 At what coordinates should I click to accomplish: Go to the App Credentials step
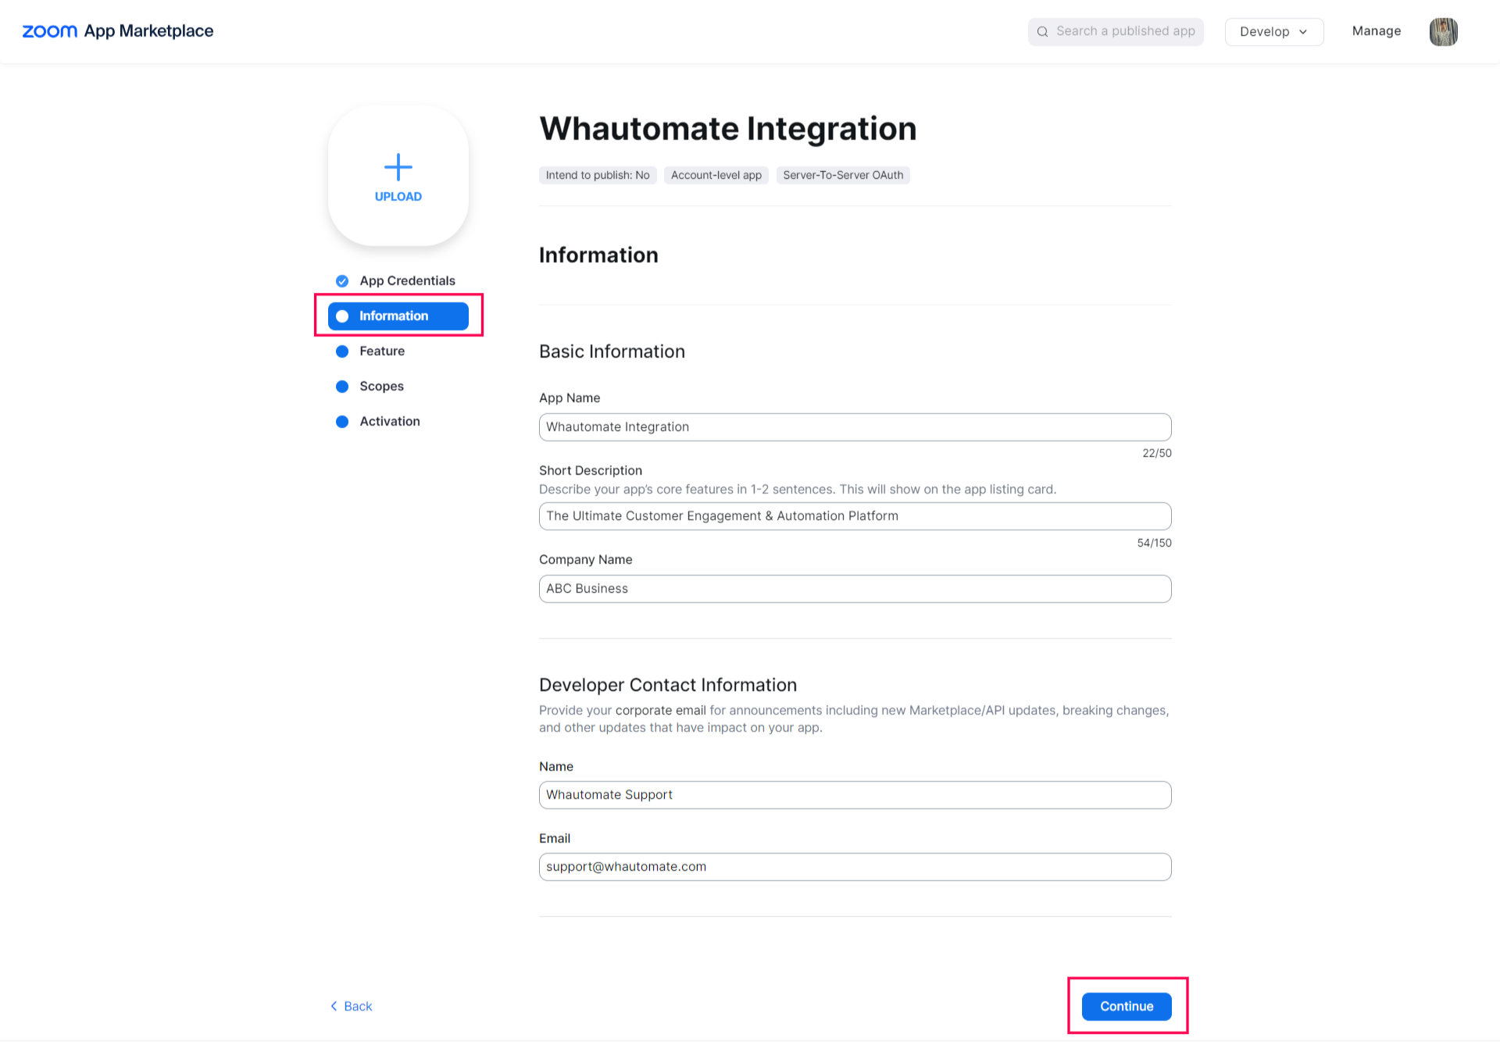[x=407, y=281]
